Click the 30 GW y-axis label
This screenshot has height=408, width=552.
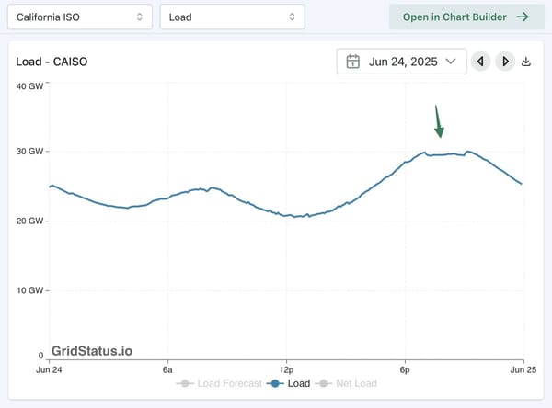point(29,152)
